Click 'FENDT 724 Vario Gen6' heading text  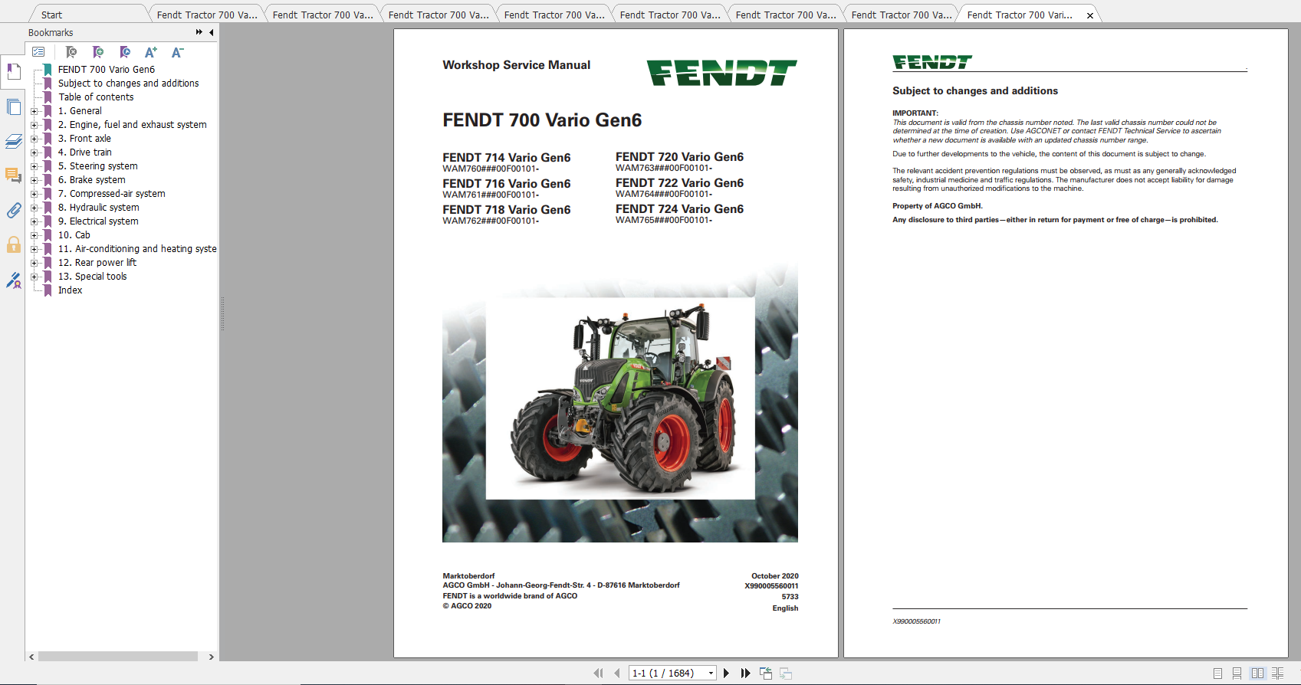tap(679, 209)
